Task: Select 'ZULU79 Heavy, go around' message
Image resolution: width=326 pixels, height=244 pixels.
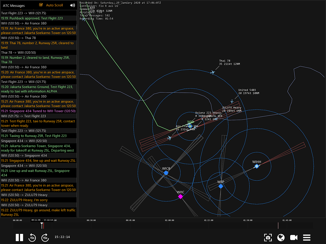Action: (x=38, y=212)
